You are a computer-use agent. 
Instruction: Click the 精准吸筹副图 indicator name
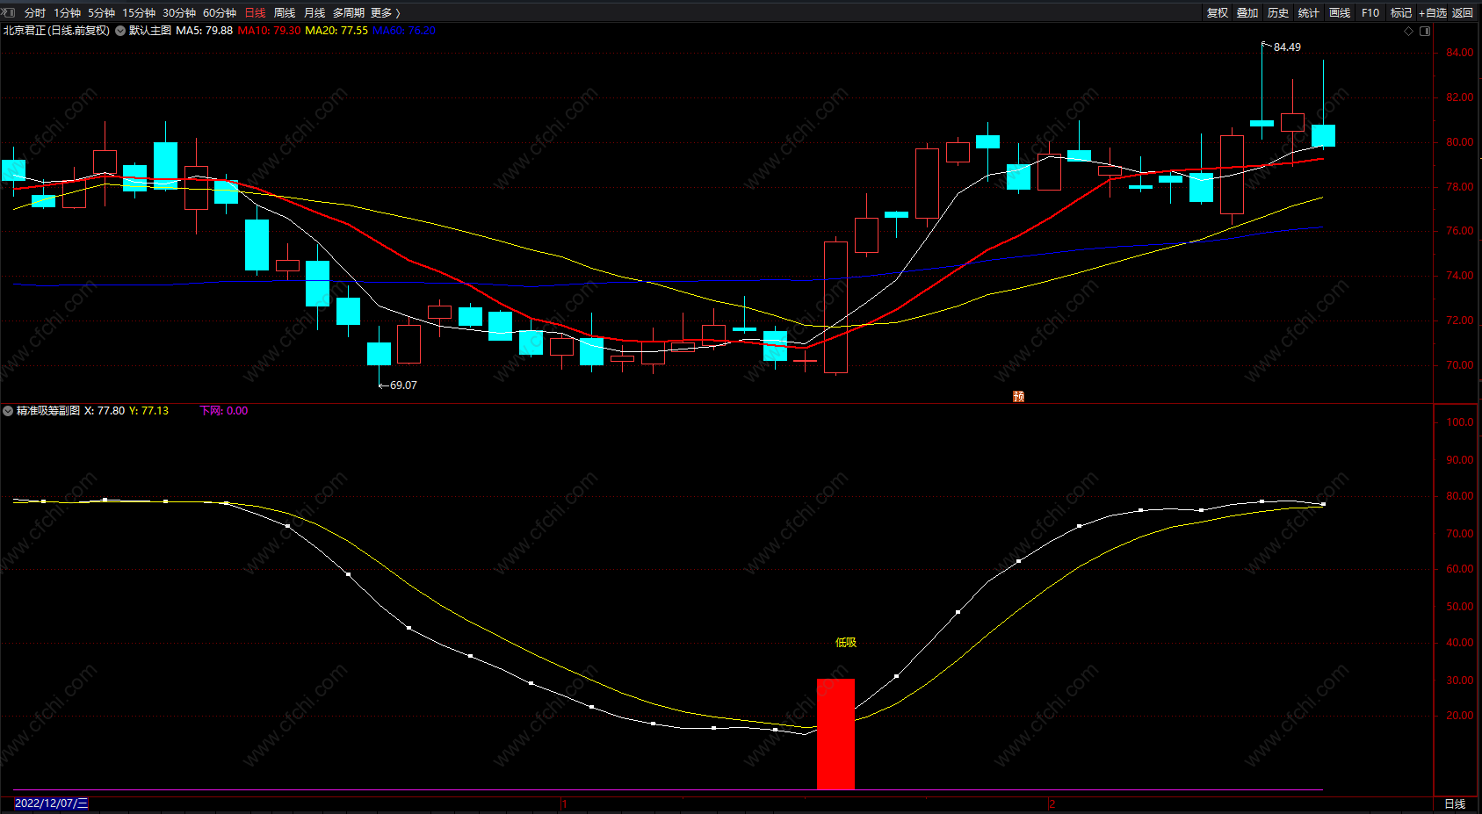pyautogui.click(x=48, y=411)
